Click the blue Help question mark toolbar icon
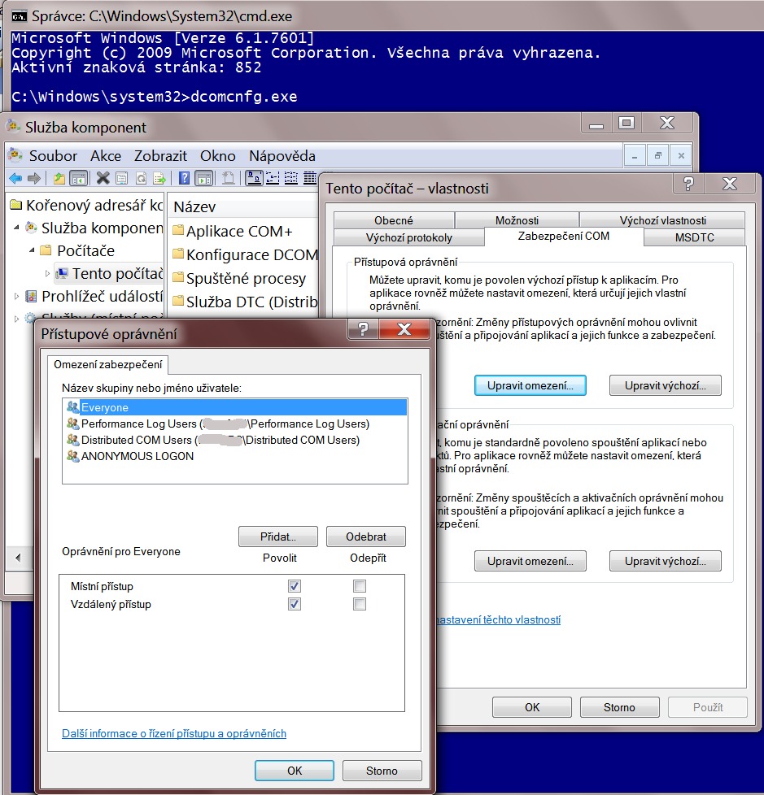Viewport: 764px width, 795px height. 184,178
